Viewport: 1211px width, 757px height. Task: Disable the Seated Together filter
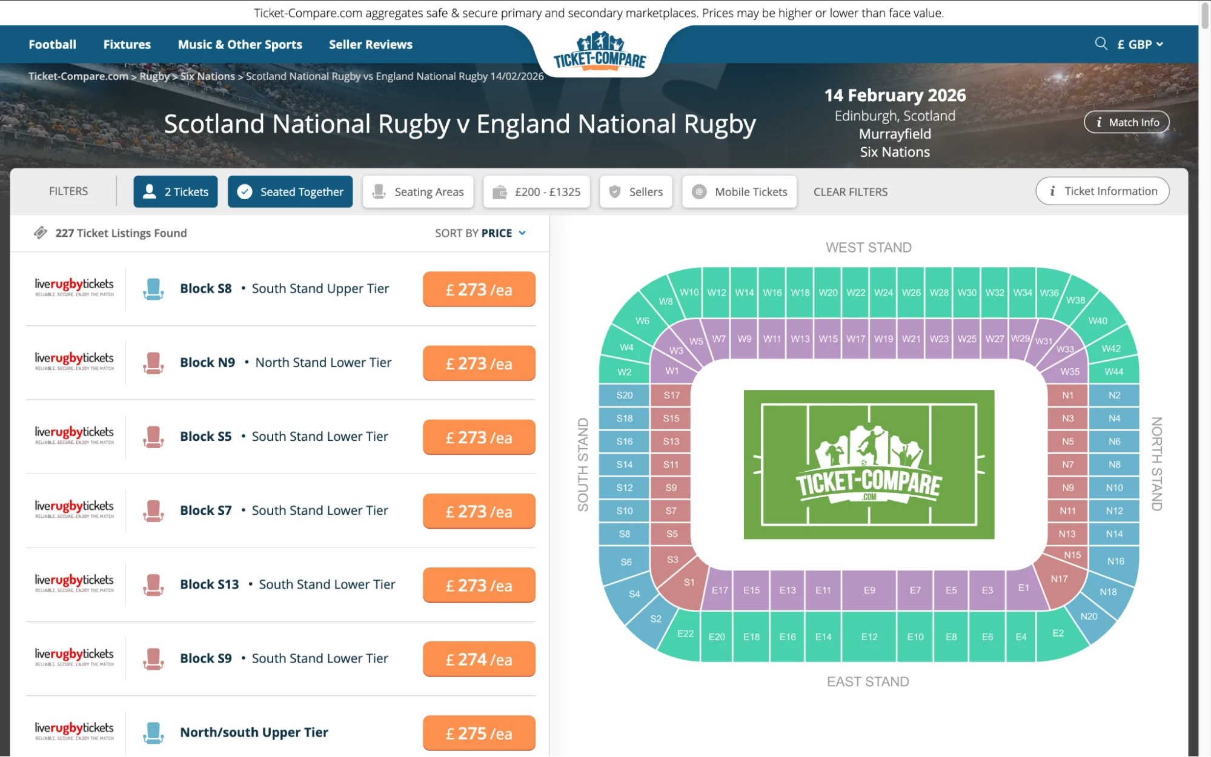[290, 191]
